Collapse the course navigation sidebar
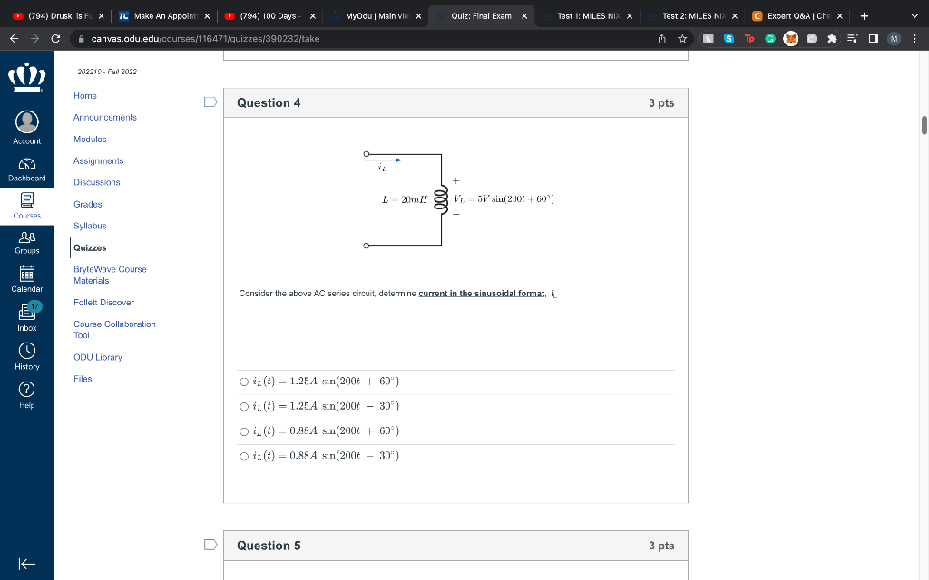 click(26, 563)
